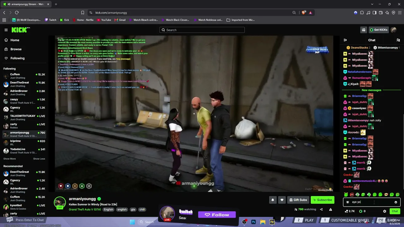Open channel points 2.7K
The width and height of the screenshot is (404, 227).
[350, 211]
